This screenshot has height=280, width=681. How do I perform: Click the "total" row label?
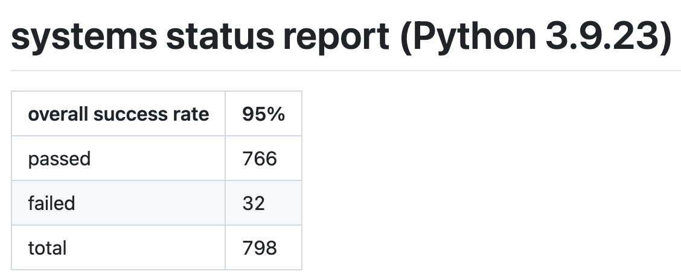click(47, 248)
